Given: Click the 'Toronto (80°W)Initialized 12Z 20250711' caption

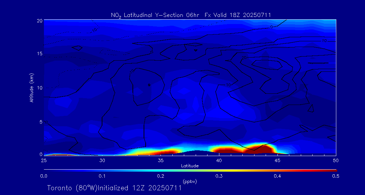Looking at the screenshot, I should click(x=114, y=188).
